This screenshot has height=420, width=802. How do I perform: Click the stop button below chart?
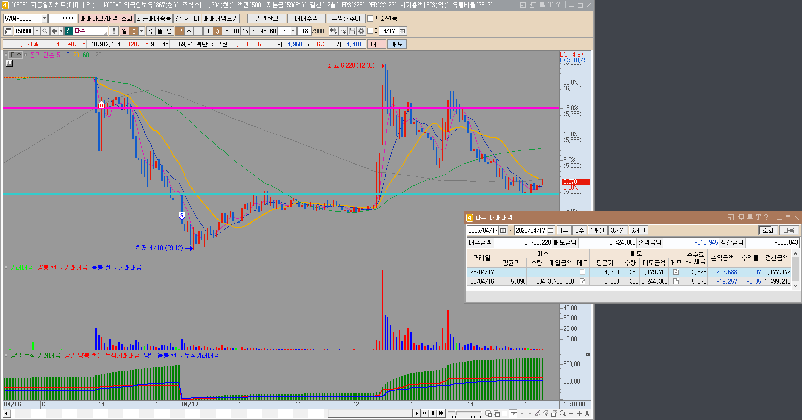pos(433,413)
